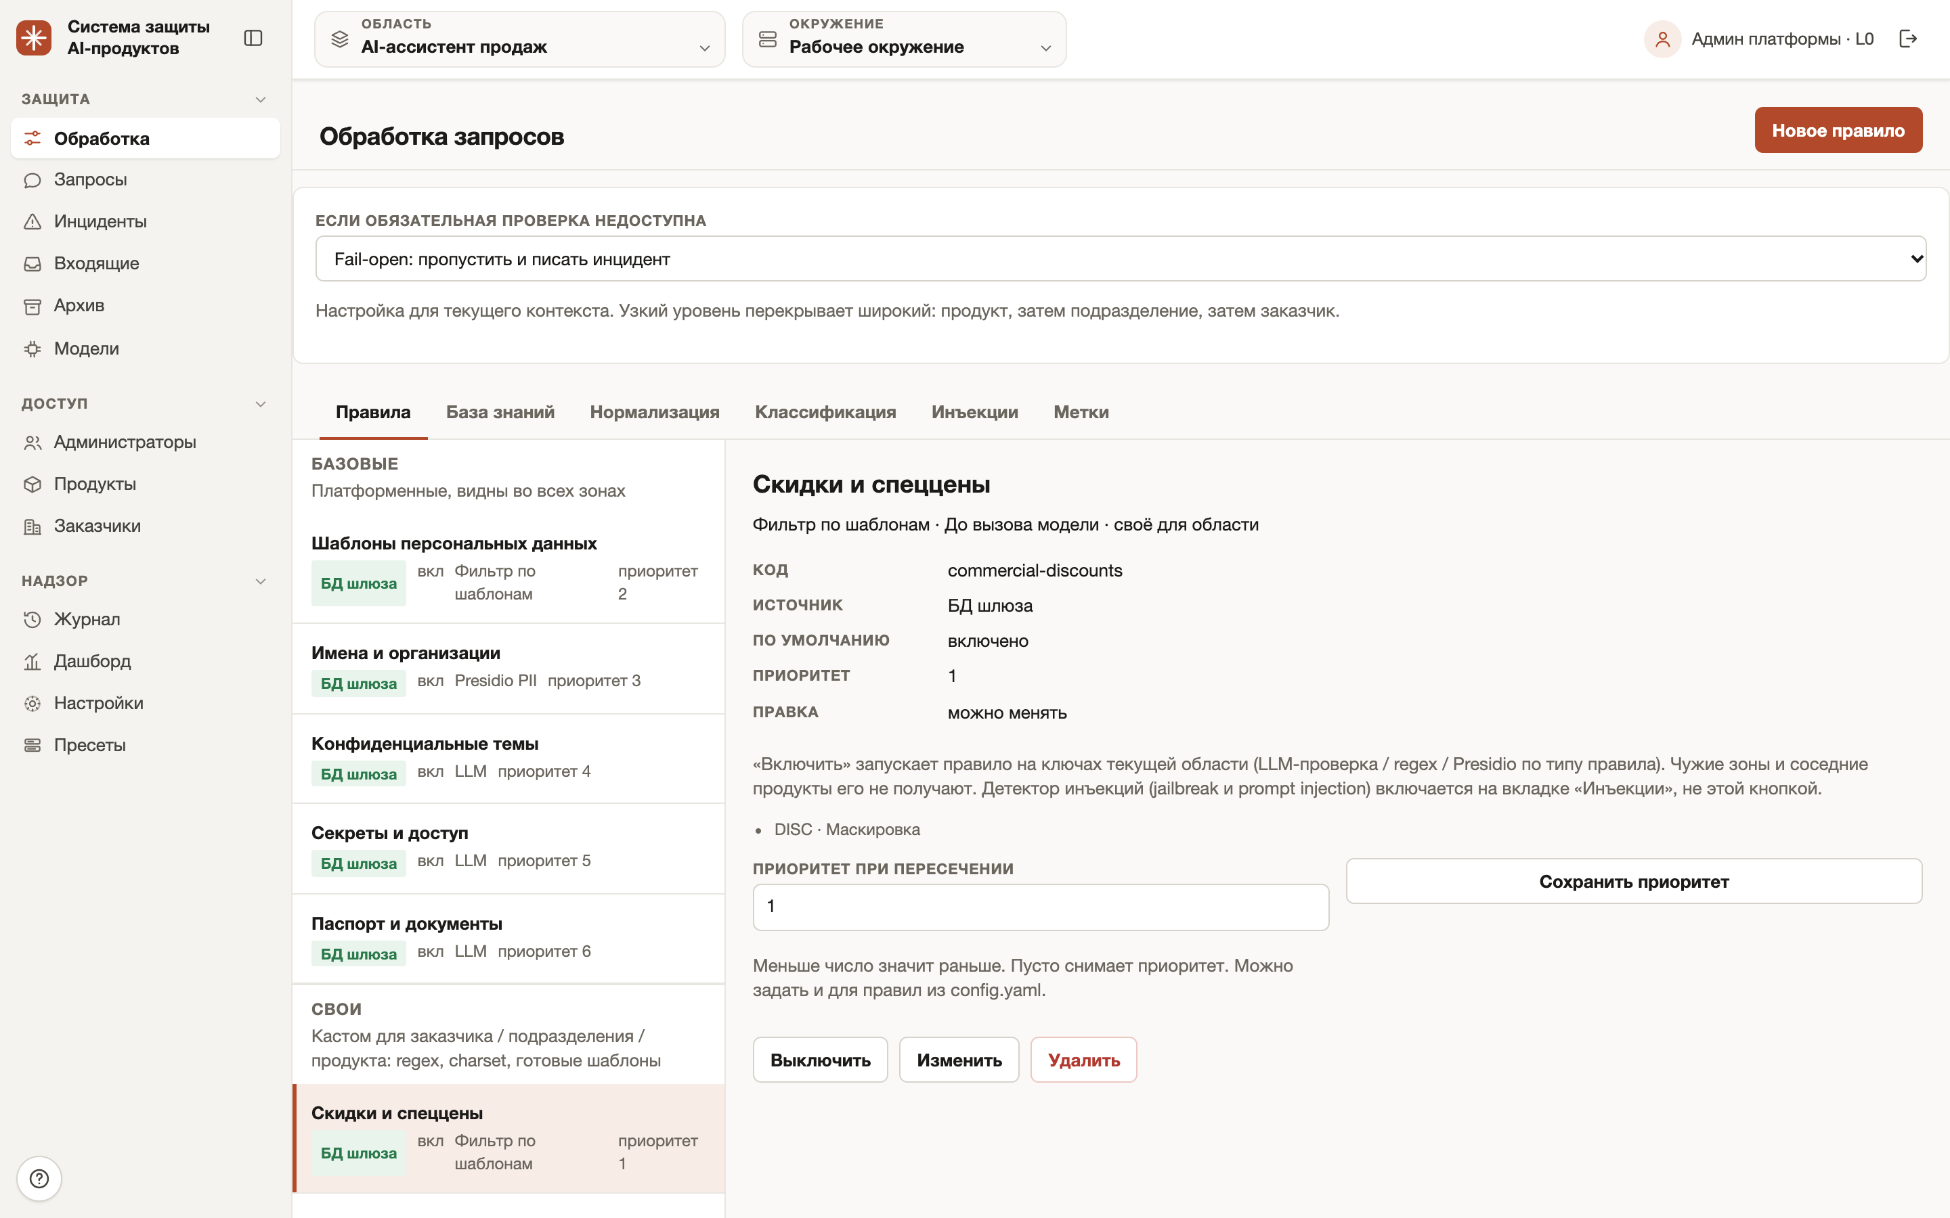Switch to the Метки tab
Image resolution: width=1950 pixels, height=1218 pixels.
1081,411
